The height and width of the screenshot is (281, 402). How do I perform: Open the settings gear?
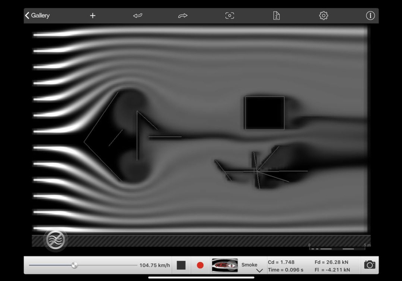[323, 15]
